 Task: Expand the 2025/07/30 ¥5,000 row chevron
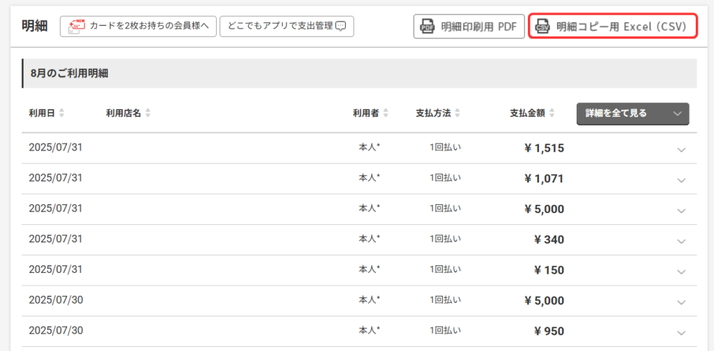[681, 302]
